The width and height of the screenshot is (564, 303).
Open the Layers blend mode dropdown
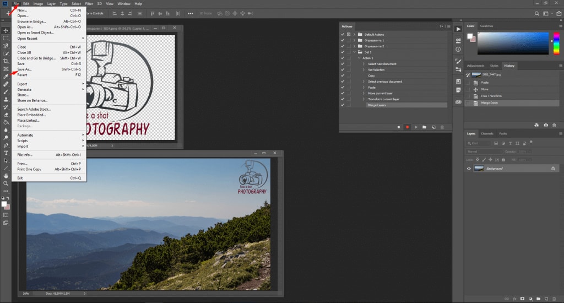point(485,151)
